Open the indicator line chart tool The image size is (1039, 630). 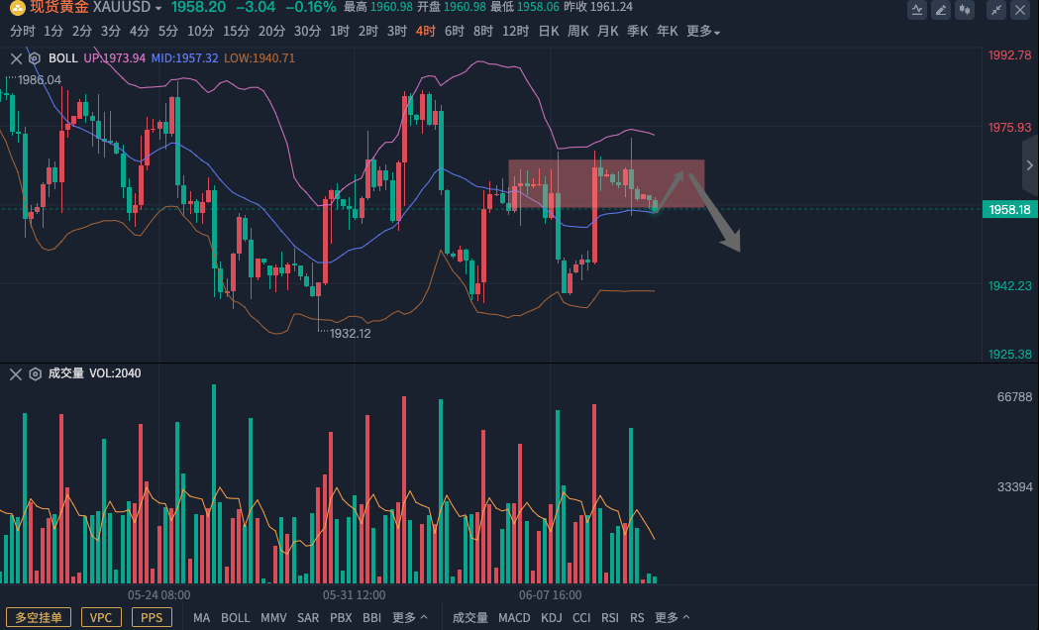coord(917,10)
